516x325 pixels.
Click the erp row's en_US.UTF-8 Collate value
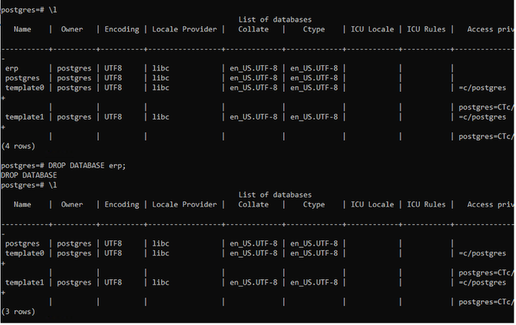pos(253,69)
